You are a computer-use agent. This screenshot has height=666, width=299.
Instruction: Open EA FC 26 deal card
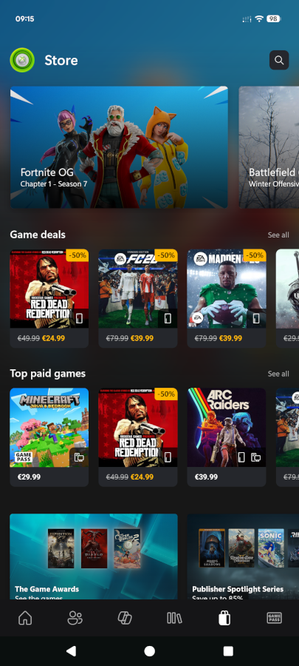pyautogui.click(x=138, y=299)
